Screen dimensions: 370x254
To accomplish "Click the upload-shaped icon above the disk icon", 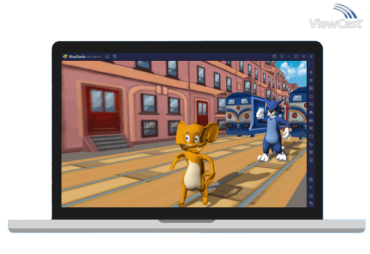I will point(311,112).
